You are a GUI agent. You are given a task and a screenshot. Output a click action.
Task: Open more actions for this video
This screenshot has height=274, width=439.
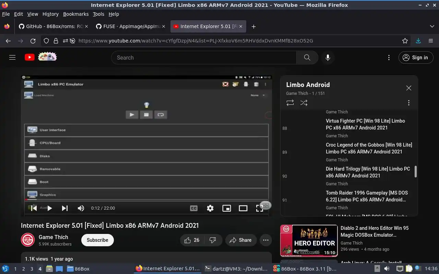266,240
